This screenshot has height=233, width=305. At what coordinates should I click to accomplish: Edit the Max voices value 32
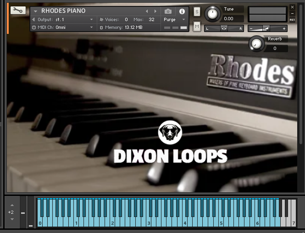(x=151, y=20)
